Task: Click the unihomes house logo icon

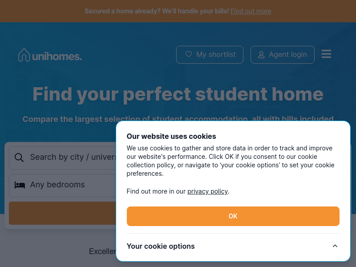Action: pyautogui.click(x=24, y=55)
